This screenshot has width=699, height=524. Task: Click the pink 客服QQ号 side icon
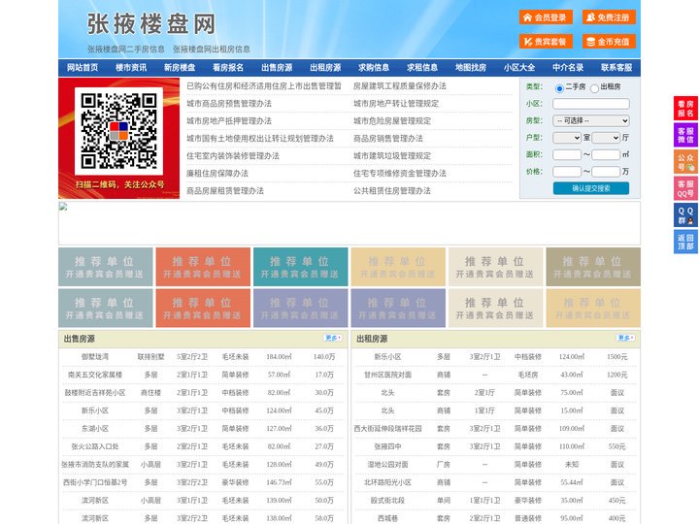685,188
